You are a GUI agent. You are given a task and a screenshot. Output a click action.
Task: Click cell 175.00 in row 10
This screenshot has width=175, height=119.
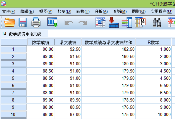[x=108, y=114]
